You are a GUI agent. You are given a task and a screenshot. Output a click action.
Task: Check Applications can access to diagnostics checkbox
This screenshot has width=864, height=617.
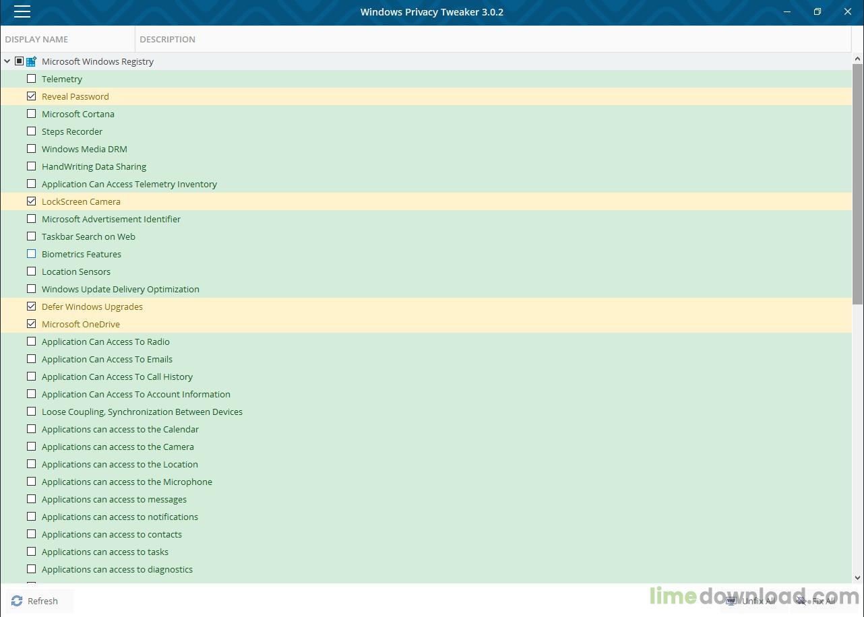[x=31, y=569]
